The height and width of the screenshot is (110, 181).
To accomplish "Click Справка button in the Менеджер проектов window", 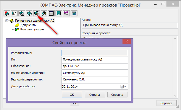I will (x=166, y=103).
